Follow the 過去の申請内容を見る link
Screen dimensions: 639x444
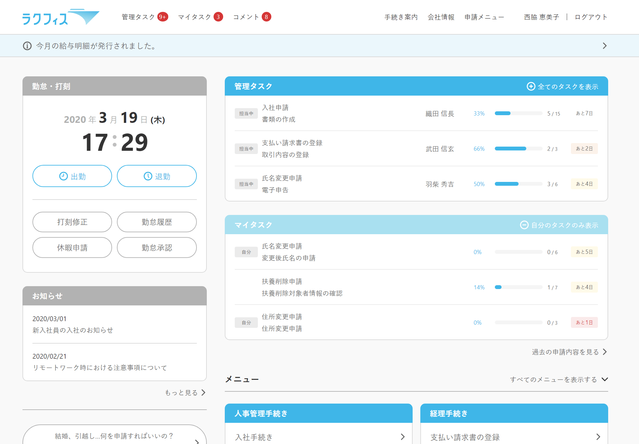point(565,352)
